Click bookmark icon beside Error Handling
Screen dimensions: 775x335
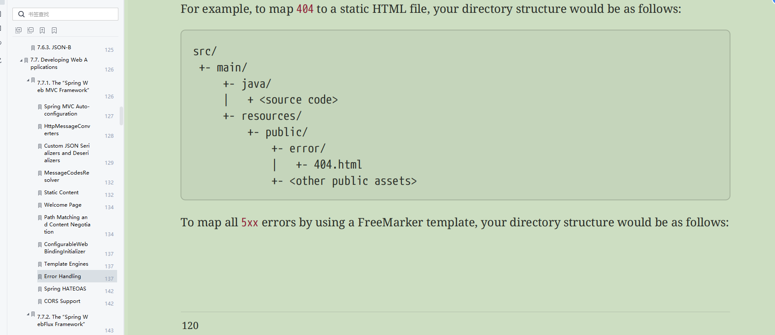tap(40, 277)
